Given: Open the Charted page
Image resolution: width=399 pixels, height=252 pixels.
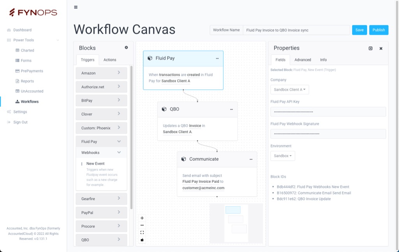Looking at the screenshot, I should pos(28,50).
